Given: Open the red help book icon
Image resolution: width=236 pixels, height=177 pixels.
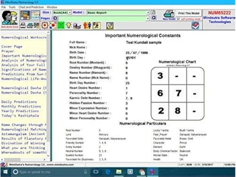Looking at the screenshot, I should (195, 25).
